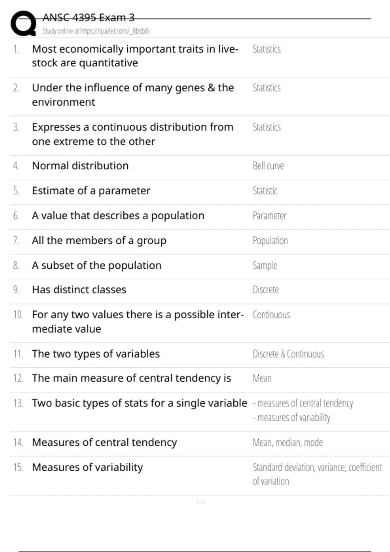390x552 pixels.
Task: Click the 'Discrete & Continuous' definition
Action: click(288, 354)
